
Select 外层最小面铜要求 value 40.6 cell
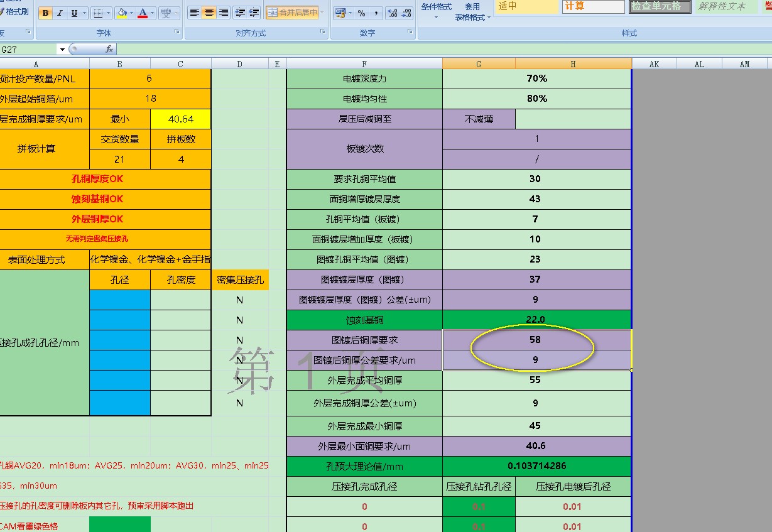[537, 446]
